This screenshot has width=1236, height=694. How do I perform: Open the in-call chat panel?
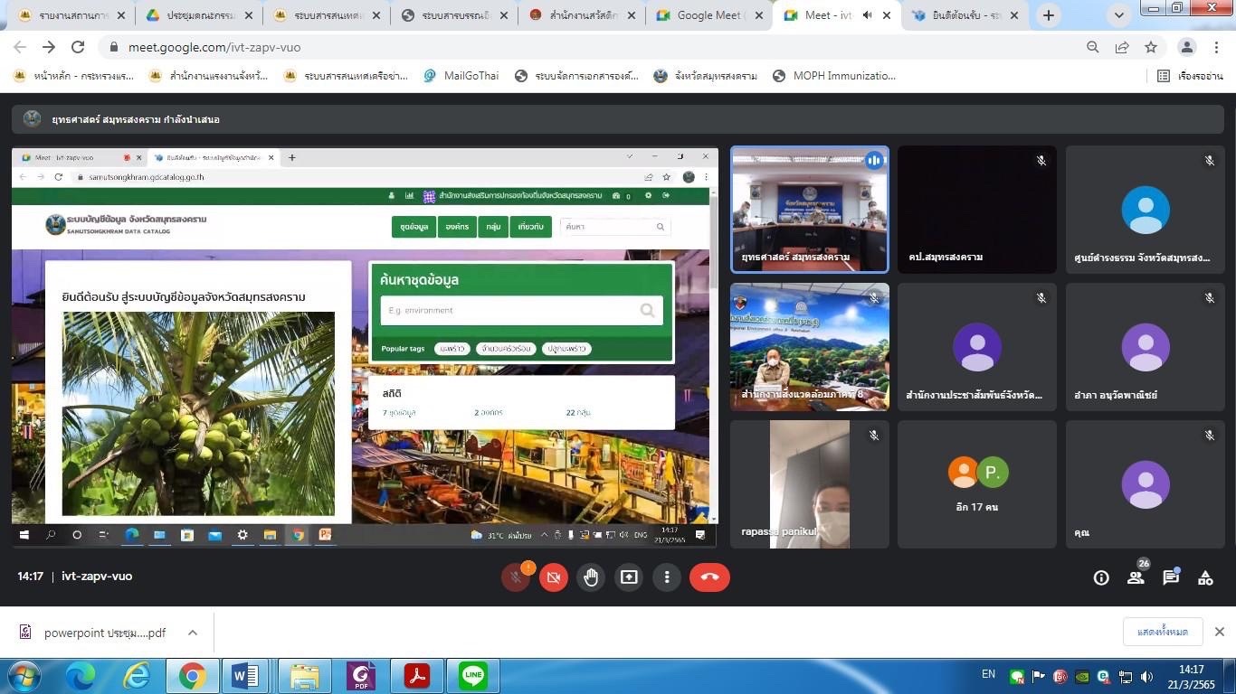(1171, 578)
